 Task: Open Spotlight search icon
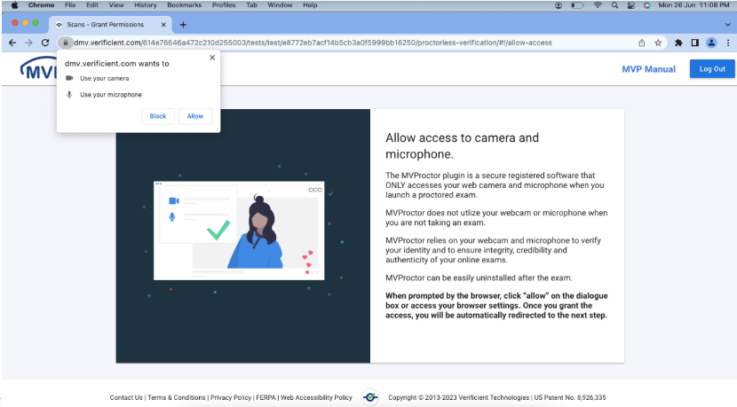coord(614,5)
